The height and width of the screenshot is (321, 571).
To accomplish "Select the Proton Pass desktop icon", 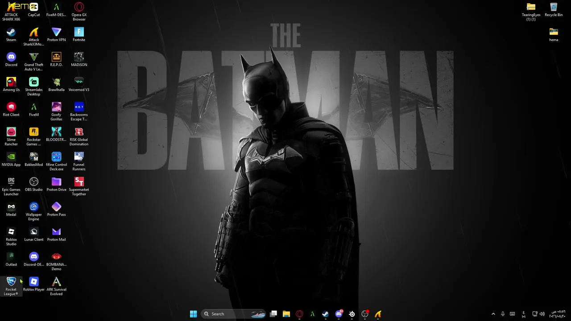I will [x=56, y=210].
